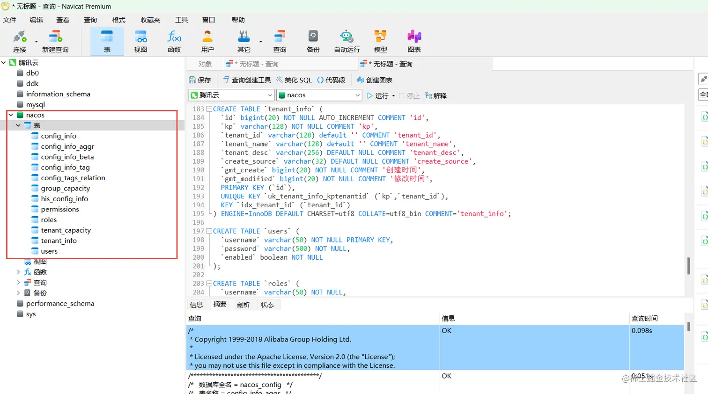Collapse the 腾讯云 connection tree node
Viewport: 708px width, 394px height.
[4, 62]
